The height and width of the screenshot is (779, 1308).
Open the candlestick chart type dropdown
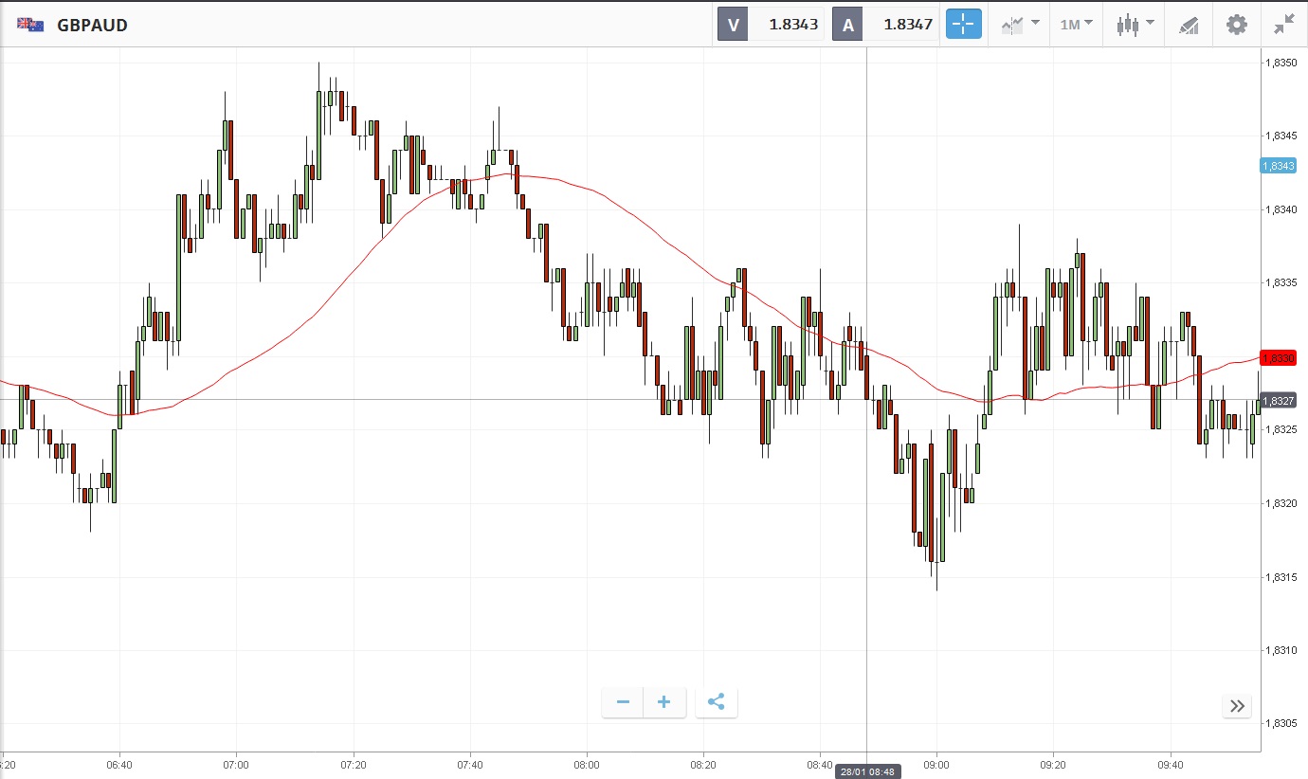pos(1135,25)
